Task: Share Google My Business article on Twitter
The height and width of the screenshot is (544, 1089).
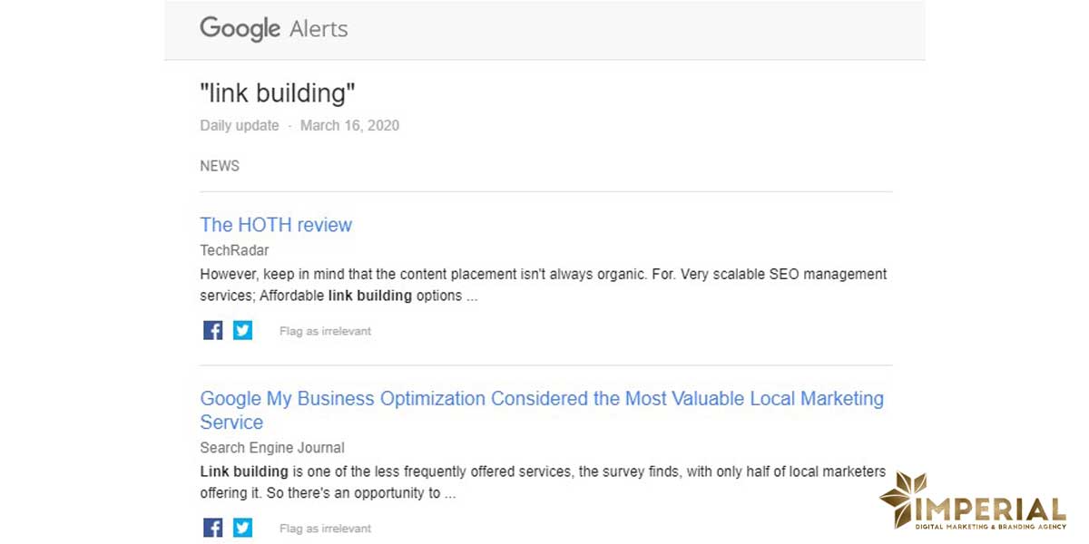Action: 242,528
